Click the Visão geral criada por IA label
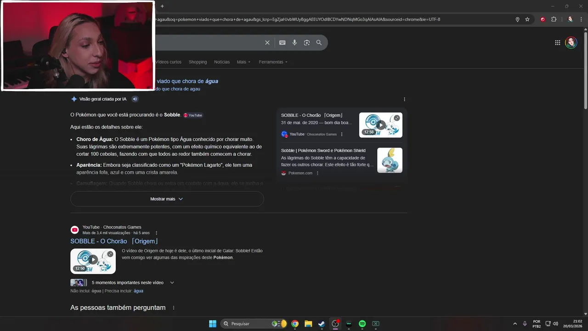The height and width of the screenshot is (331, 588). (102, 99)
